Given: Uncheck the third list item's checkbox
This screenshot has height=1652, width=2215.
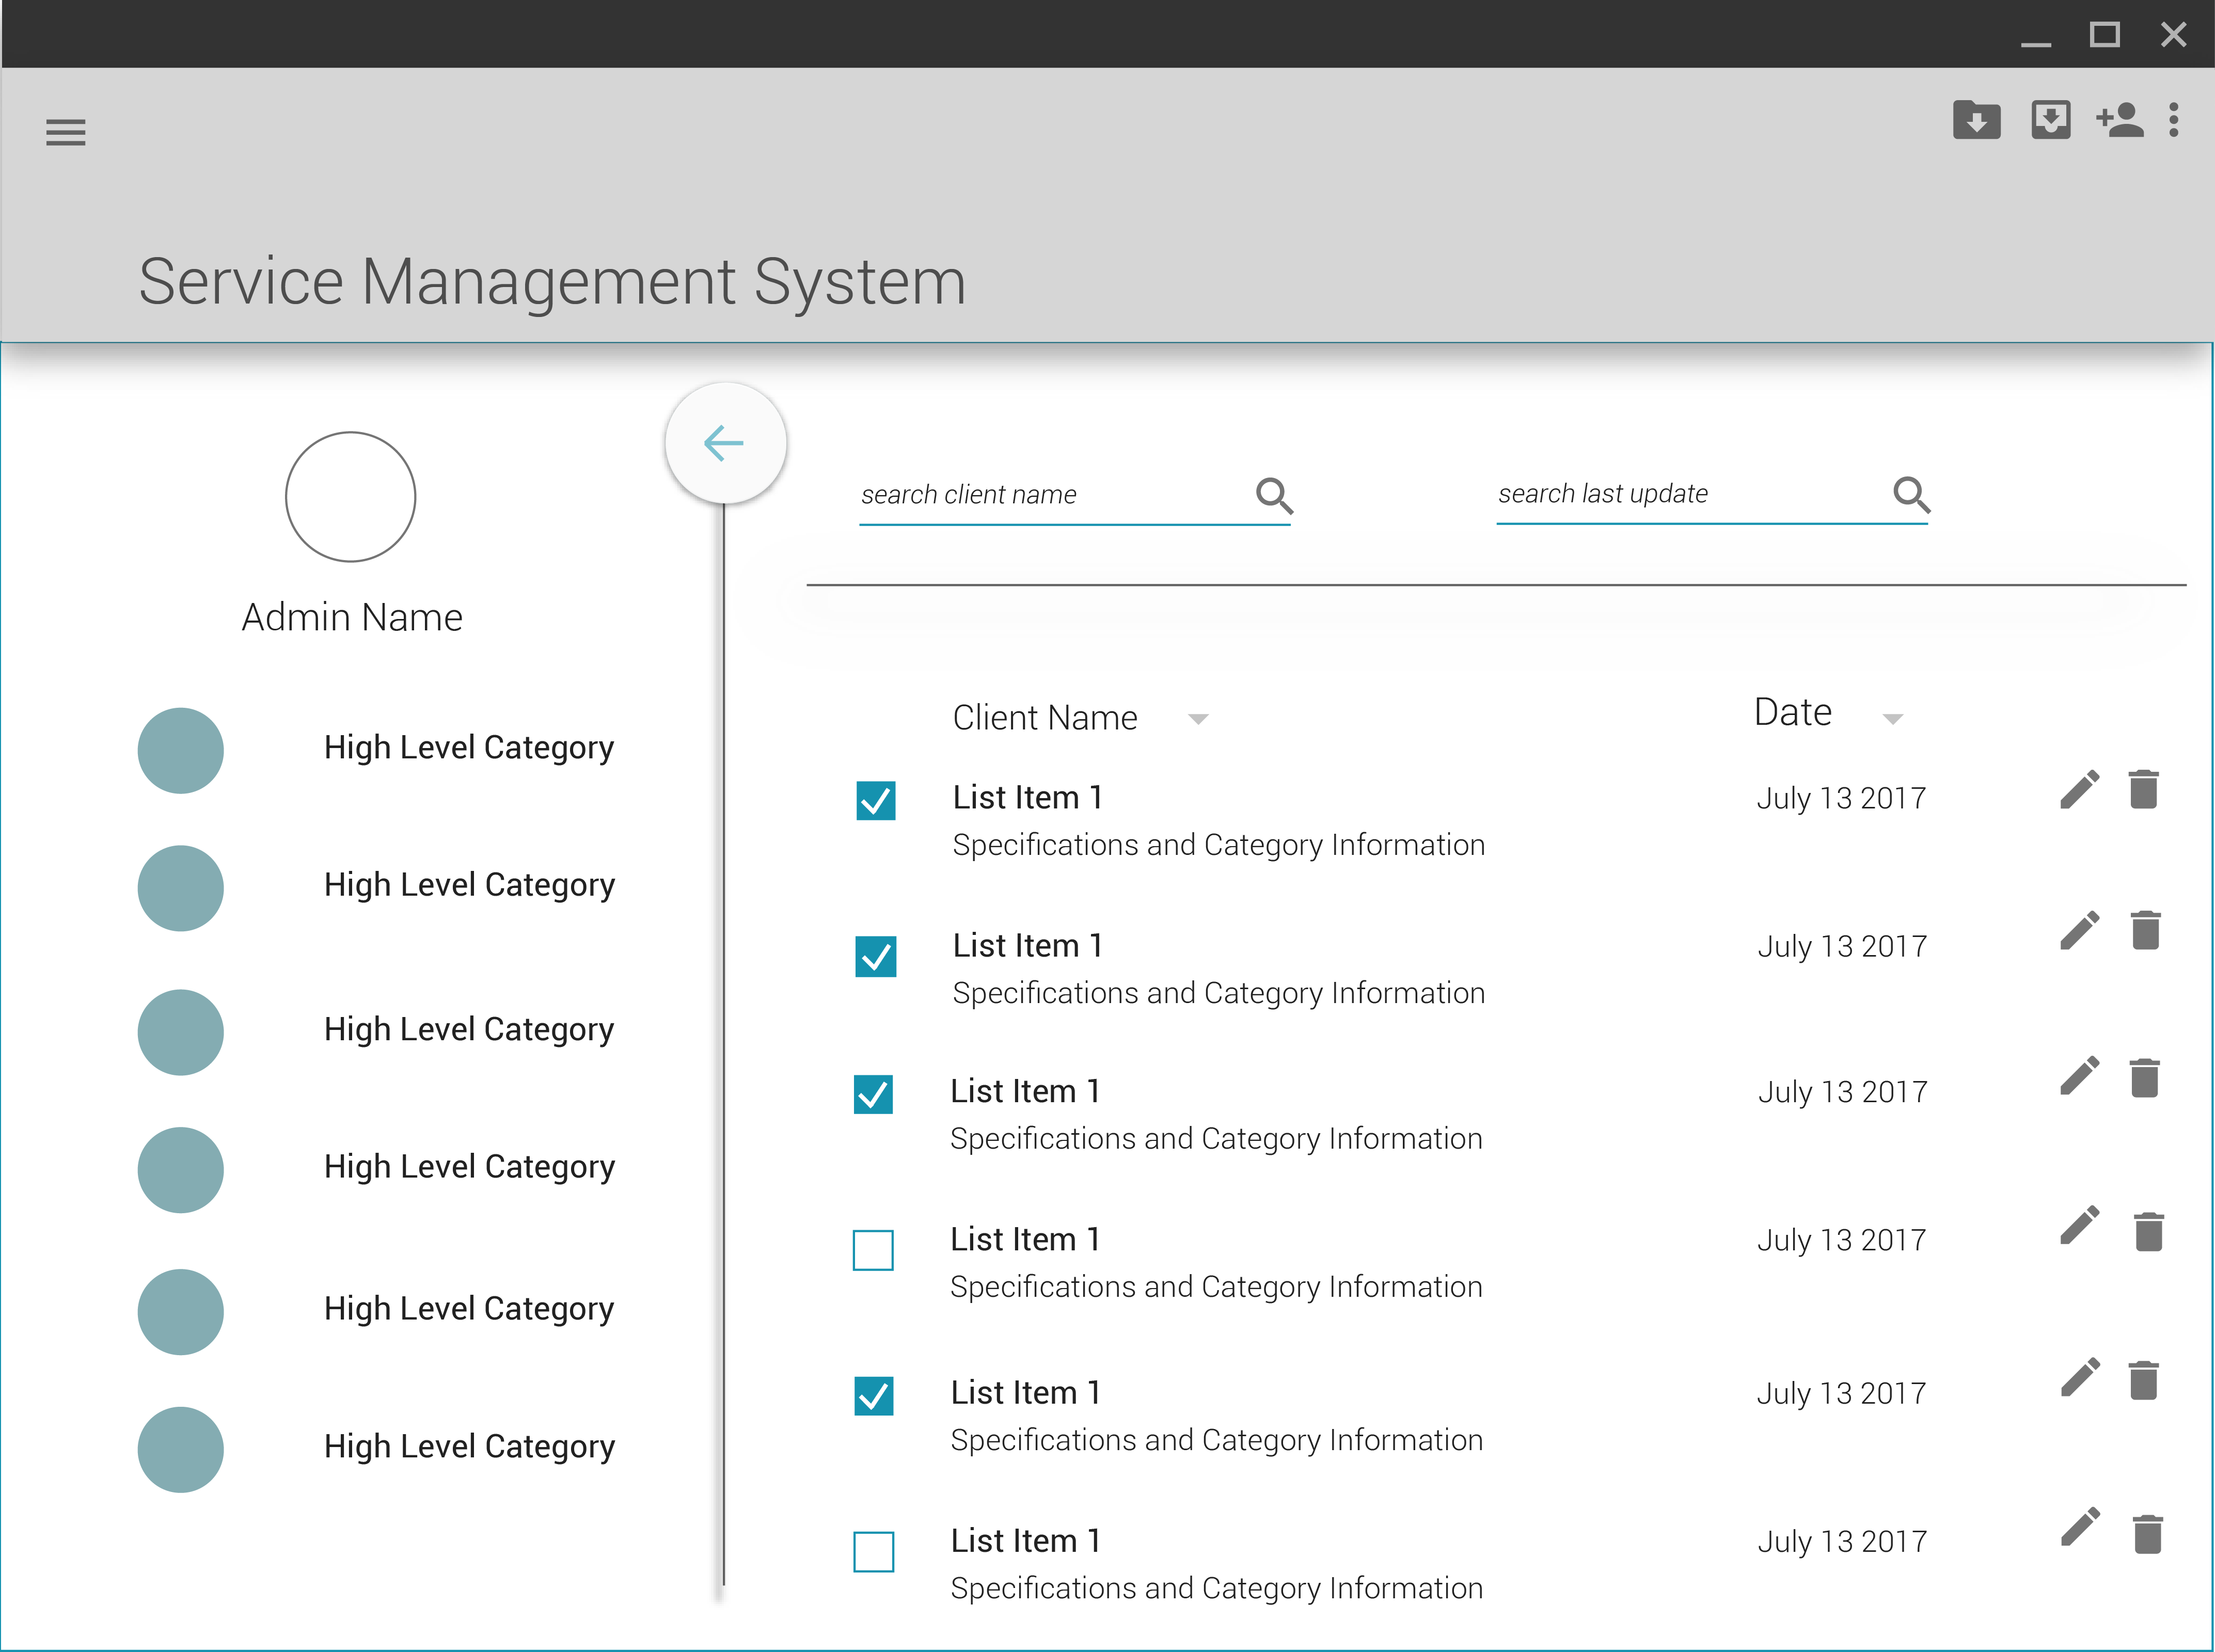Looking at the screenshot, I should click(x=874, y=1095).
